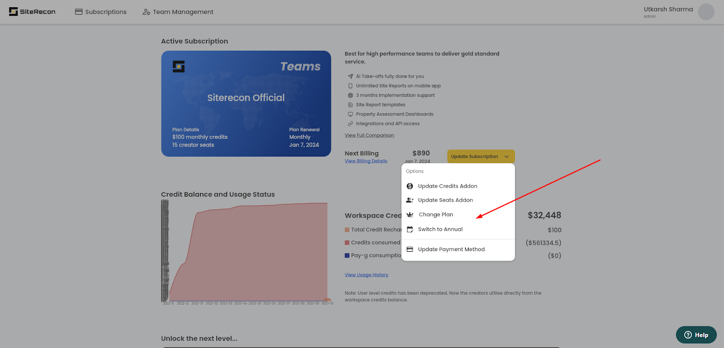Image resolution: width=724 pixels, height=348 pixels.
Task: Click the link icon for Integrations and API
Action: coord(350,124)
